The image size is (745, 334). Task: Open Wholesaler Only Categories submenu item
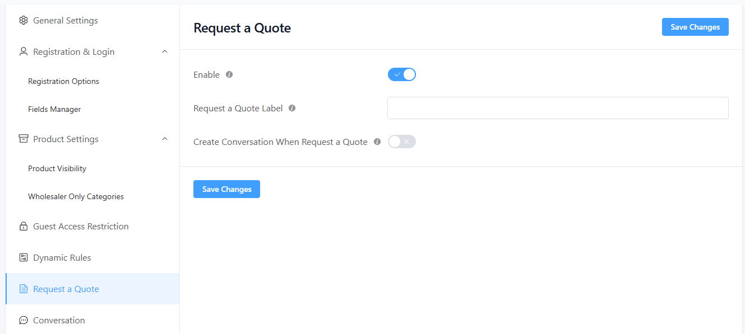tap(92, 196)
